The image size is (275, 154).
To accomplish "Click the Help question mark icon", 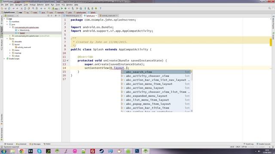I will tap(100, 9).
